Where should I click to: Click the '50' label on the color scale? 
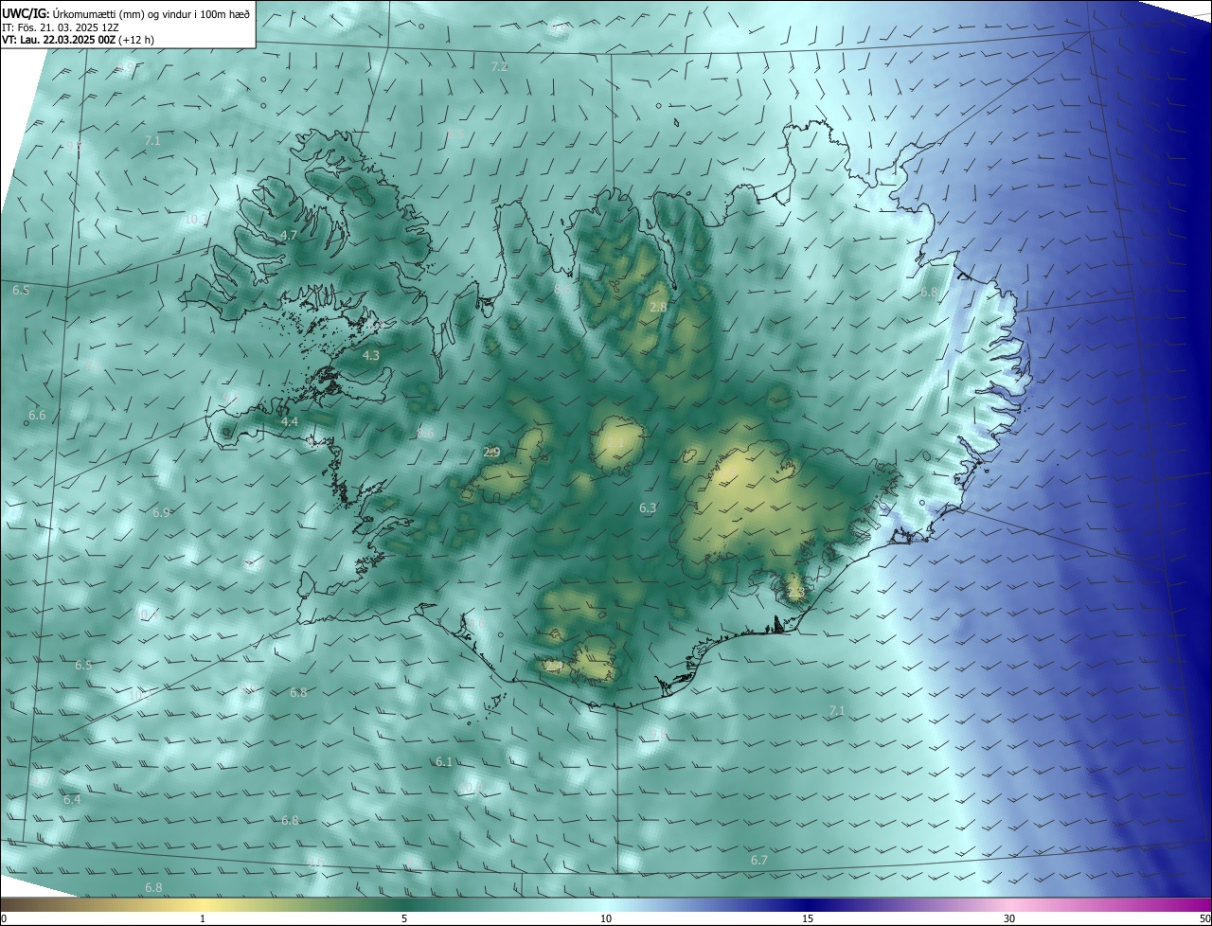coord(1204,918)
